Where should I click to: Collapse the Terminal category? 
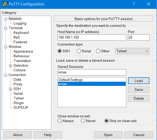6,28
